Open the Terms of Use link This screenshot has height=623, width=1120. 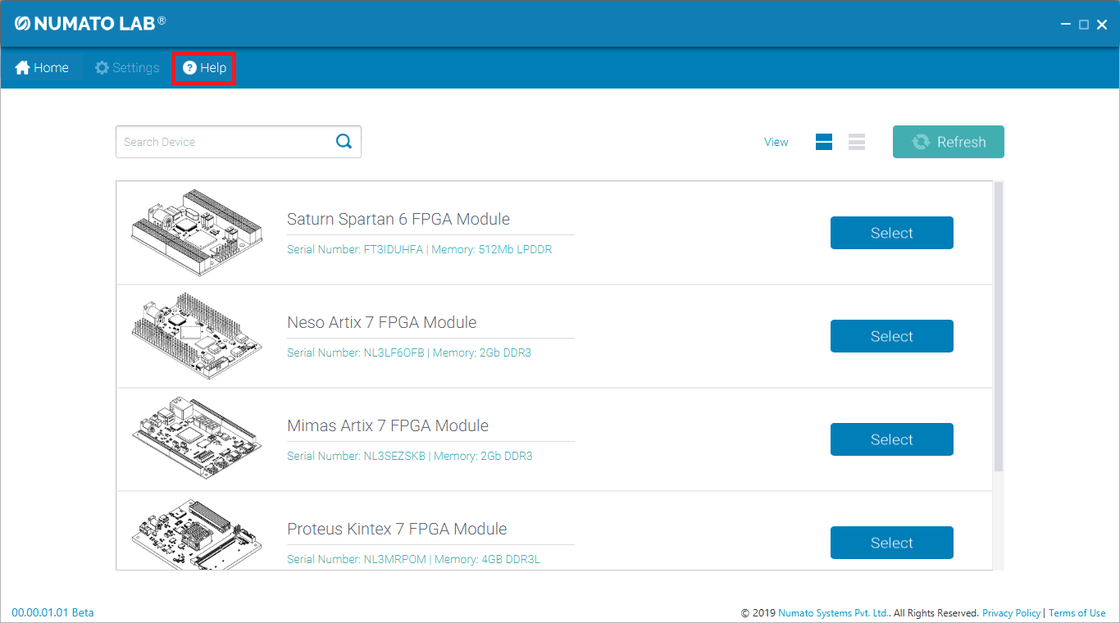1077,613
